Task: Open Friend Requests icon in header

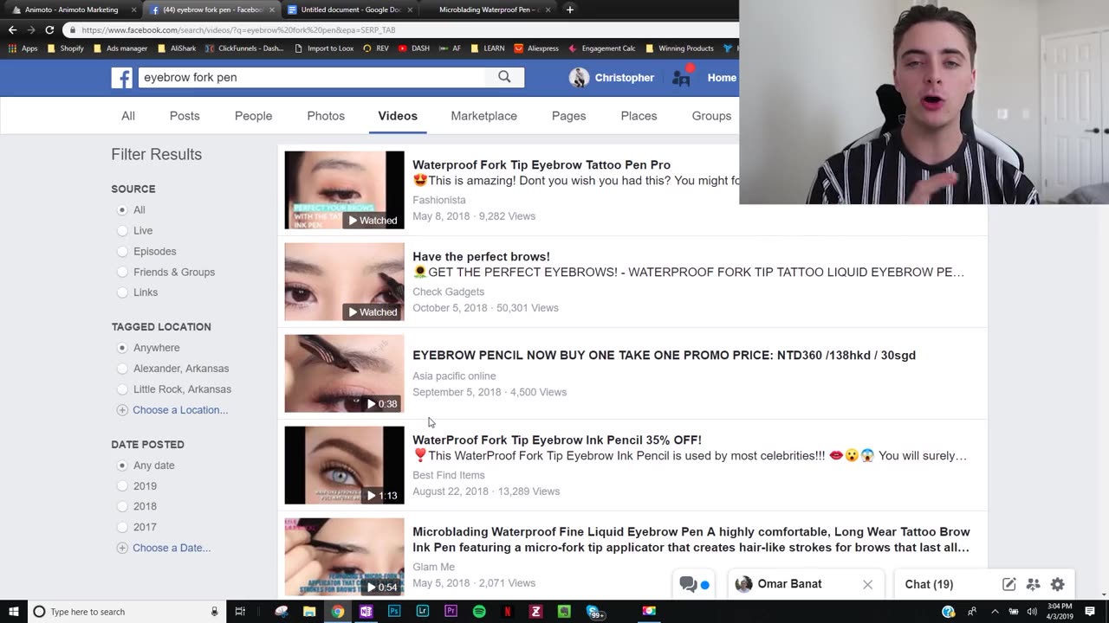Action: 682,78
